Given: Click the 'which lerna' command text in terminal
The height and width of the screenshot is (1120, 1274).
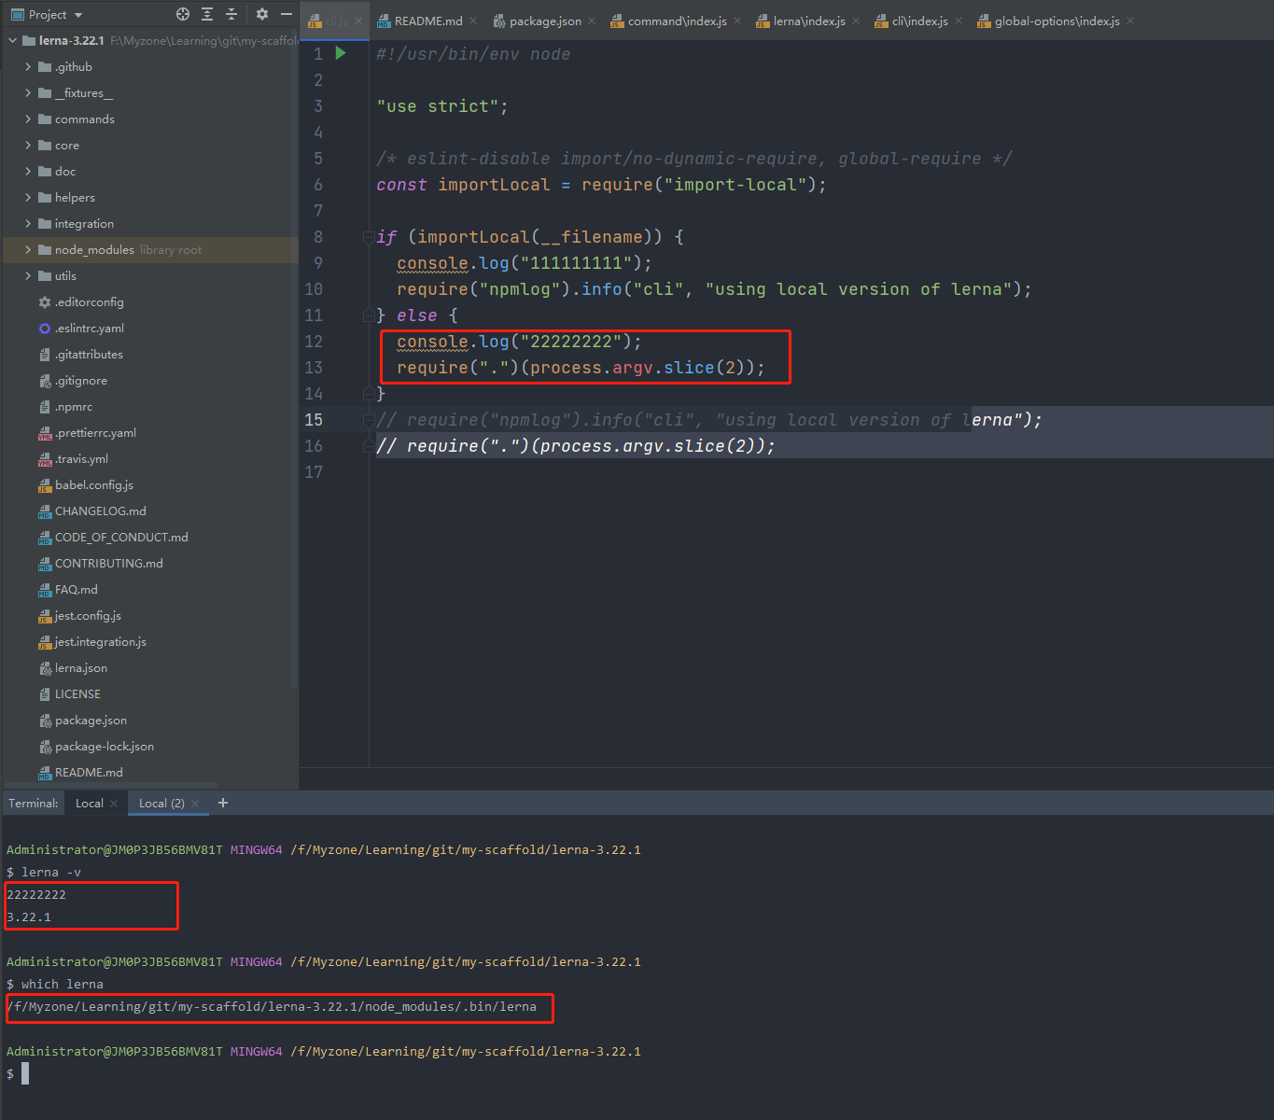Looking at the screenshot, I should click(x=63, y=984).
